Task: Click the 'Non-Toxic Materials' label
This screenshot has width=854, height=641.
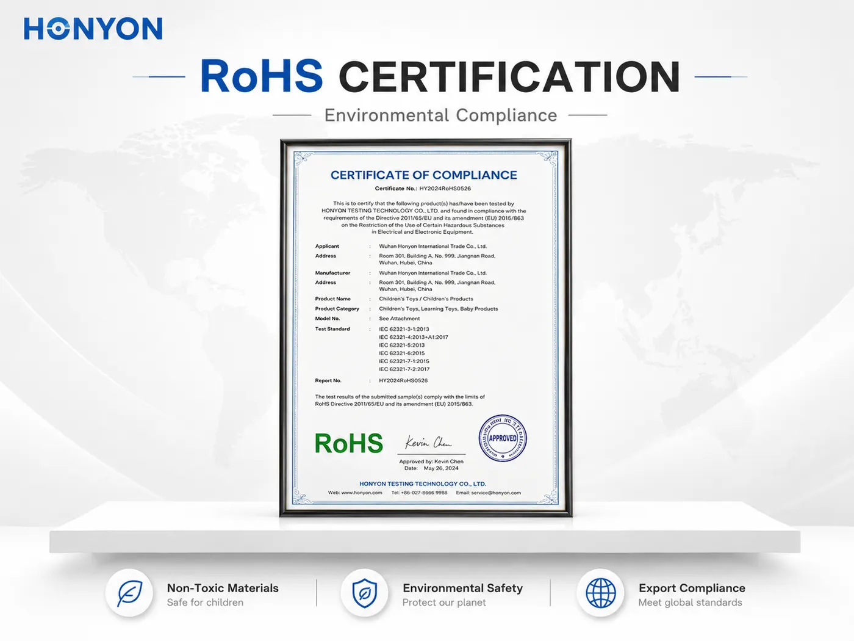Action: (223, 588)
